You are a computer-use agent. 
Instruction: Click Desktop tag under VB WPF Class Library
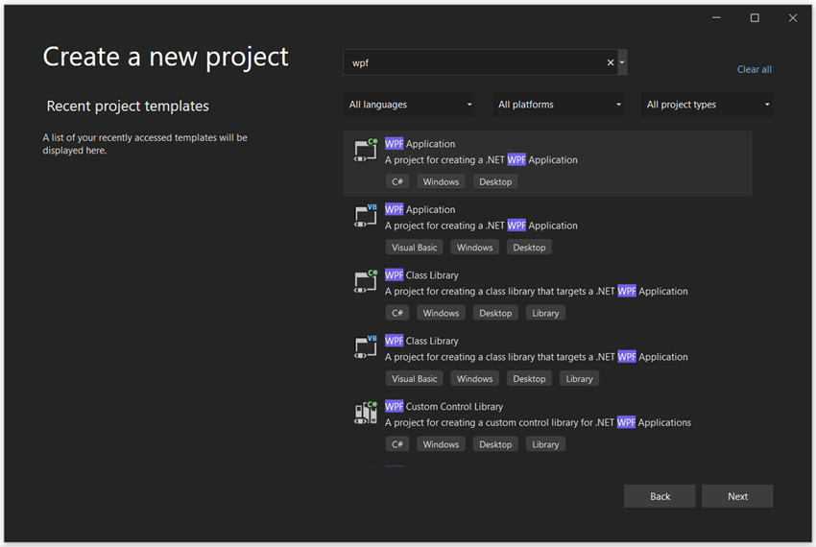point(529,378)
